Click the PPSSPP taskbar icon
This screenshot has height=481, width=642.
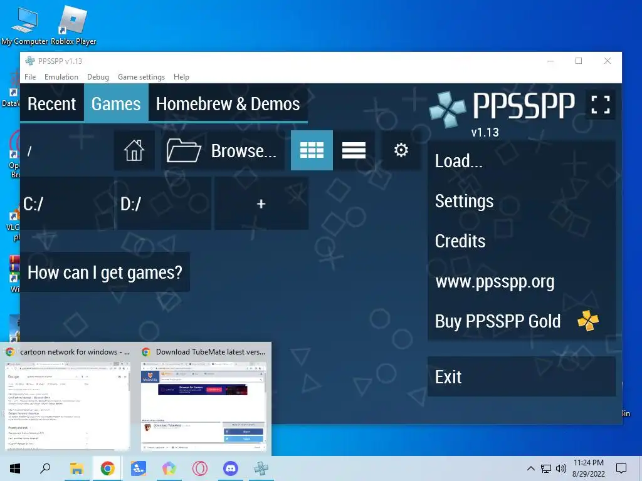point(261,468)
